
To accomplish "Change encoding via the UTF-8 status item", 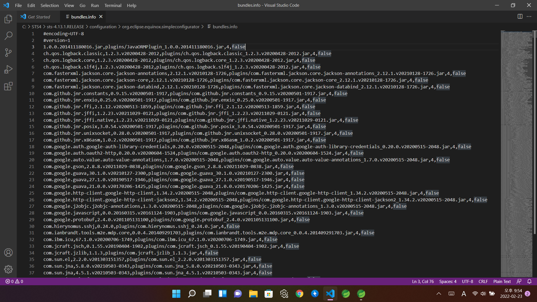I will tap(467, 281).
